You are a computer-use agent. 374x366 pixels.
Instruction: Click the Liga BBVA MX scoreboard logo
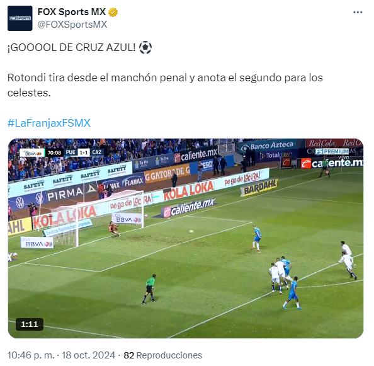[x=32, y=152]
